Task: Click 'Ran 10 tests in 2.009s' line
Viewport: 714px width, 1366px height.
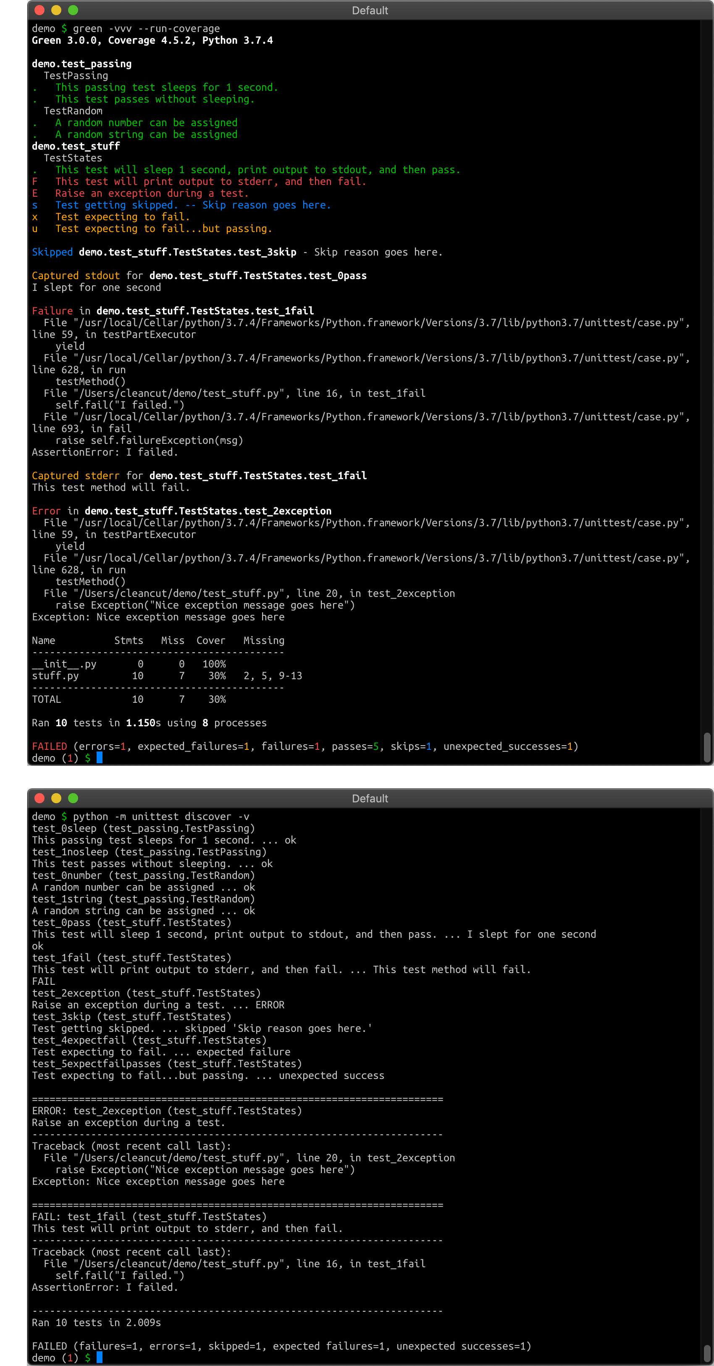Action: (97, 1323)
